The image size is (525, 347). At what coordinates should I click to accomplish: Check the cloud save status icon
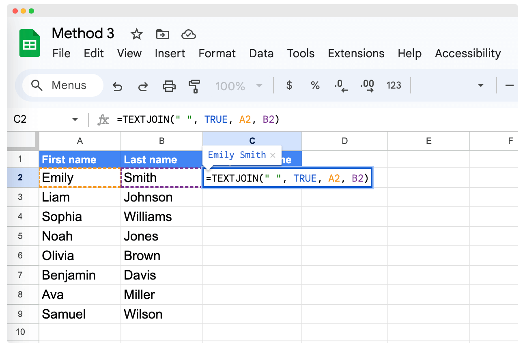tap(189, 34)
